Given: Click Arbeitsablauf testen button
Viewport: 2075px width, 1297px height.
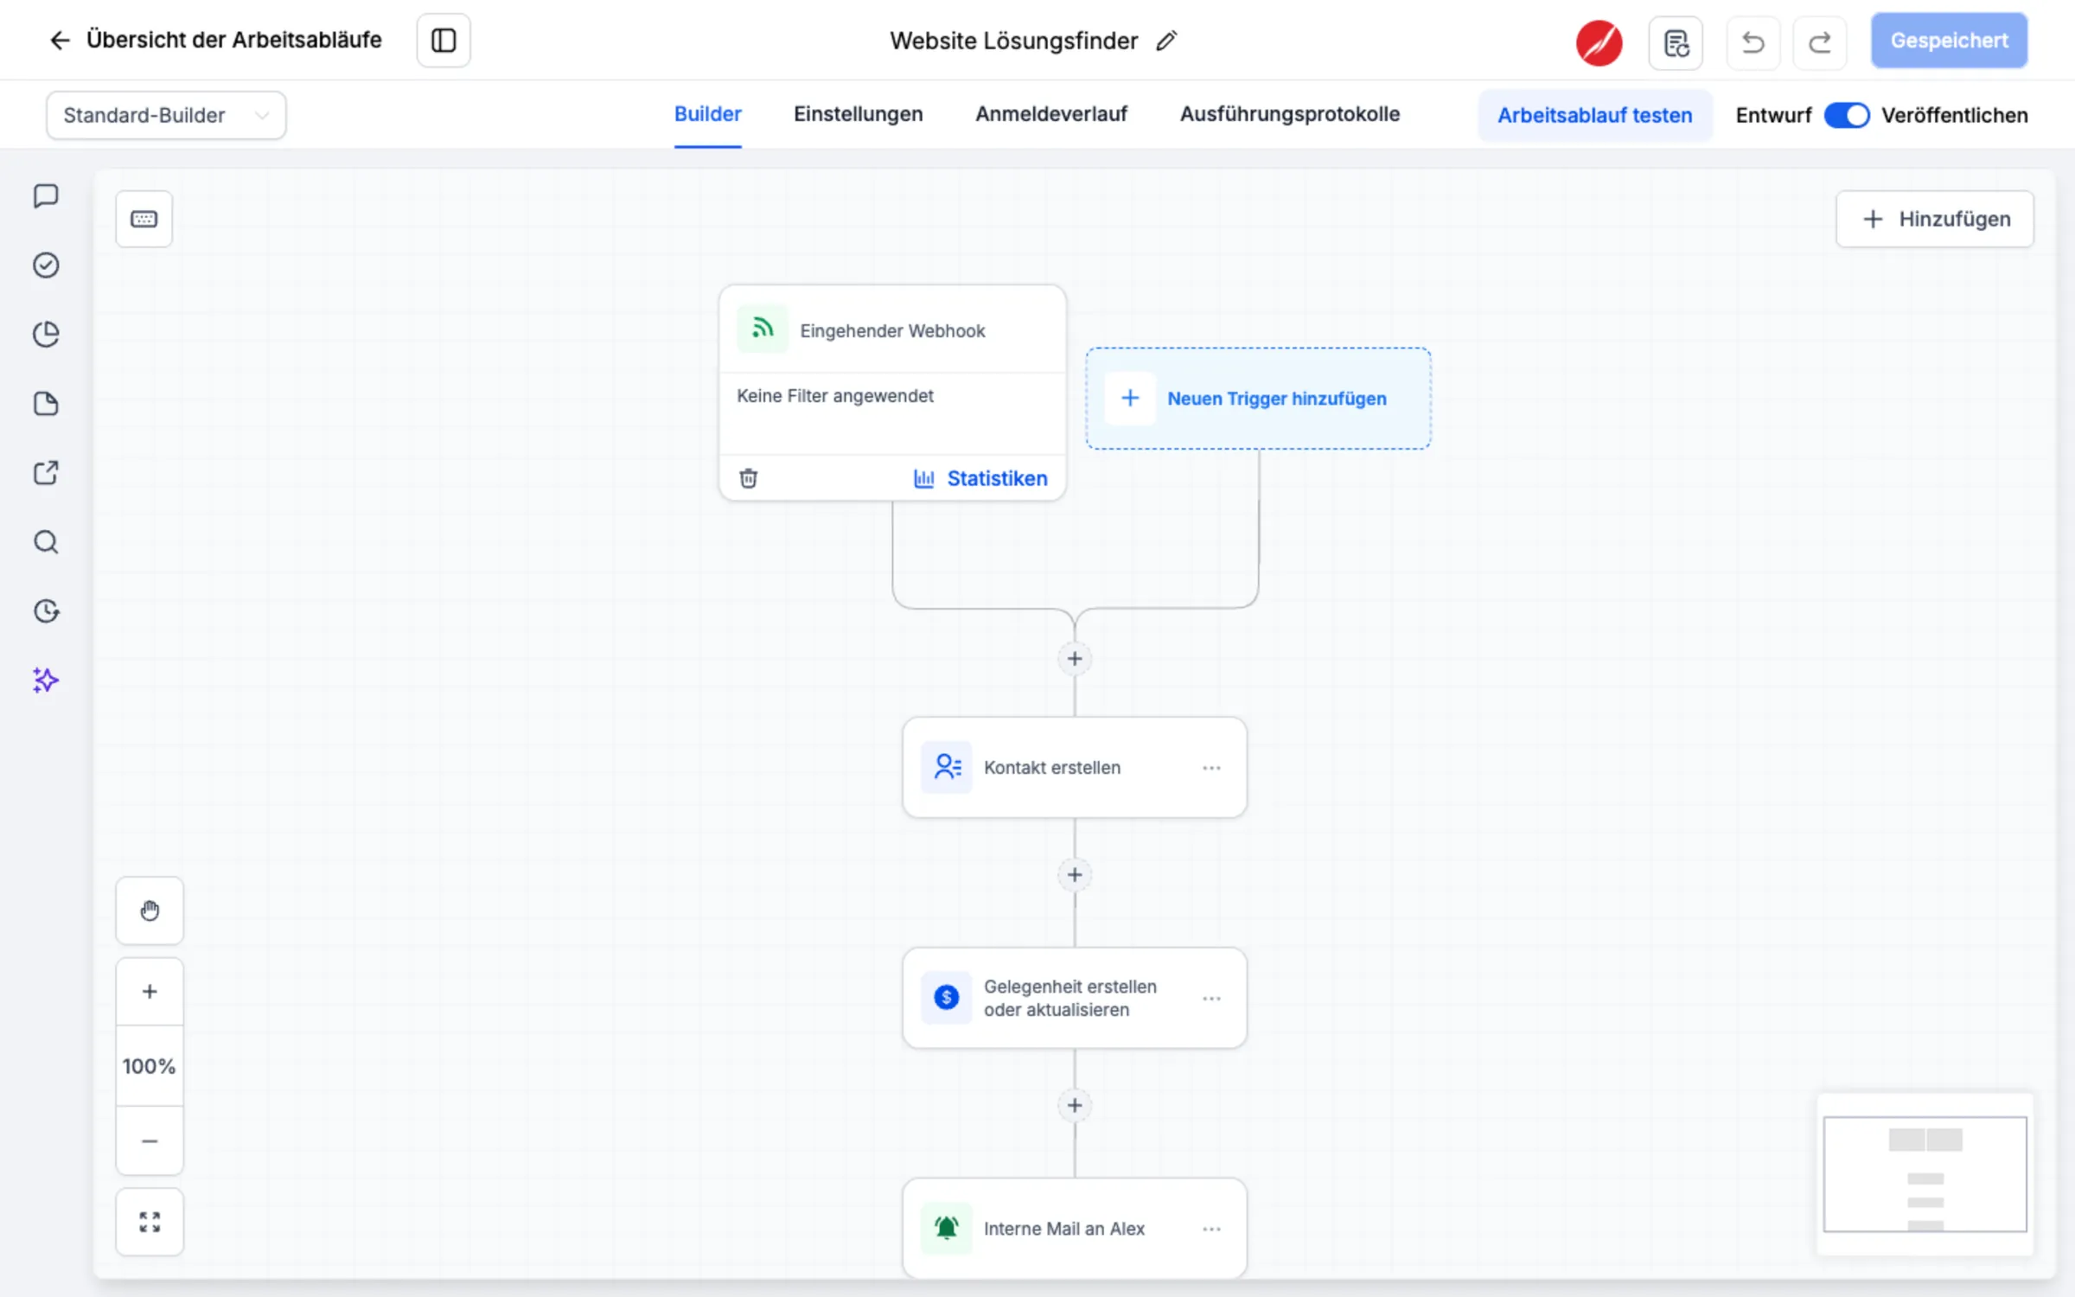Looking at the screenshot, I should [x=1594, y=115].
